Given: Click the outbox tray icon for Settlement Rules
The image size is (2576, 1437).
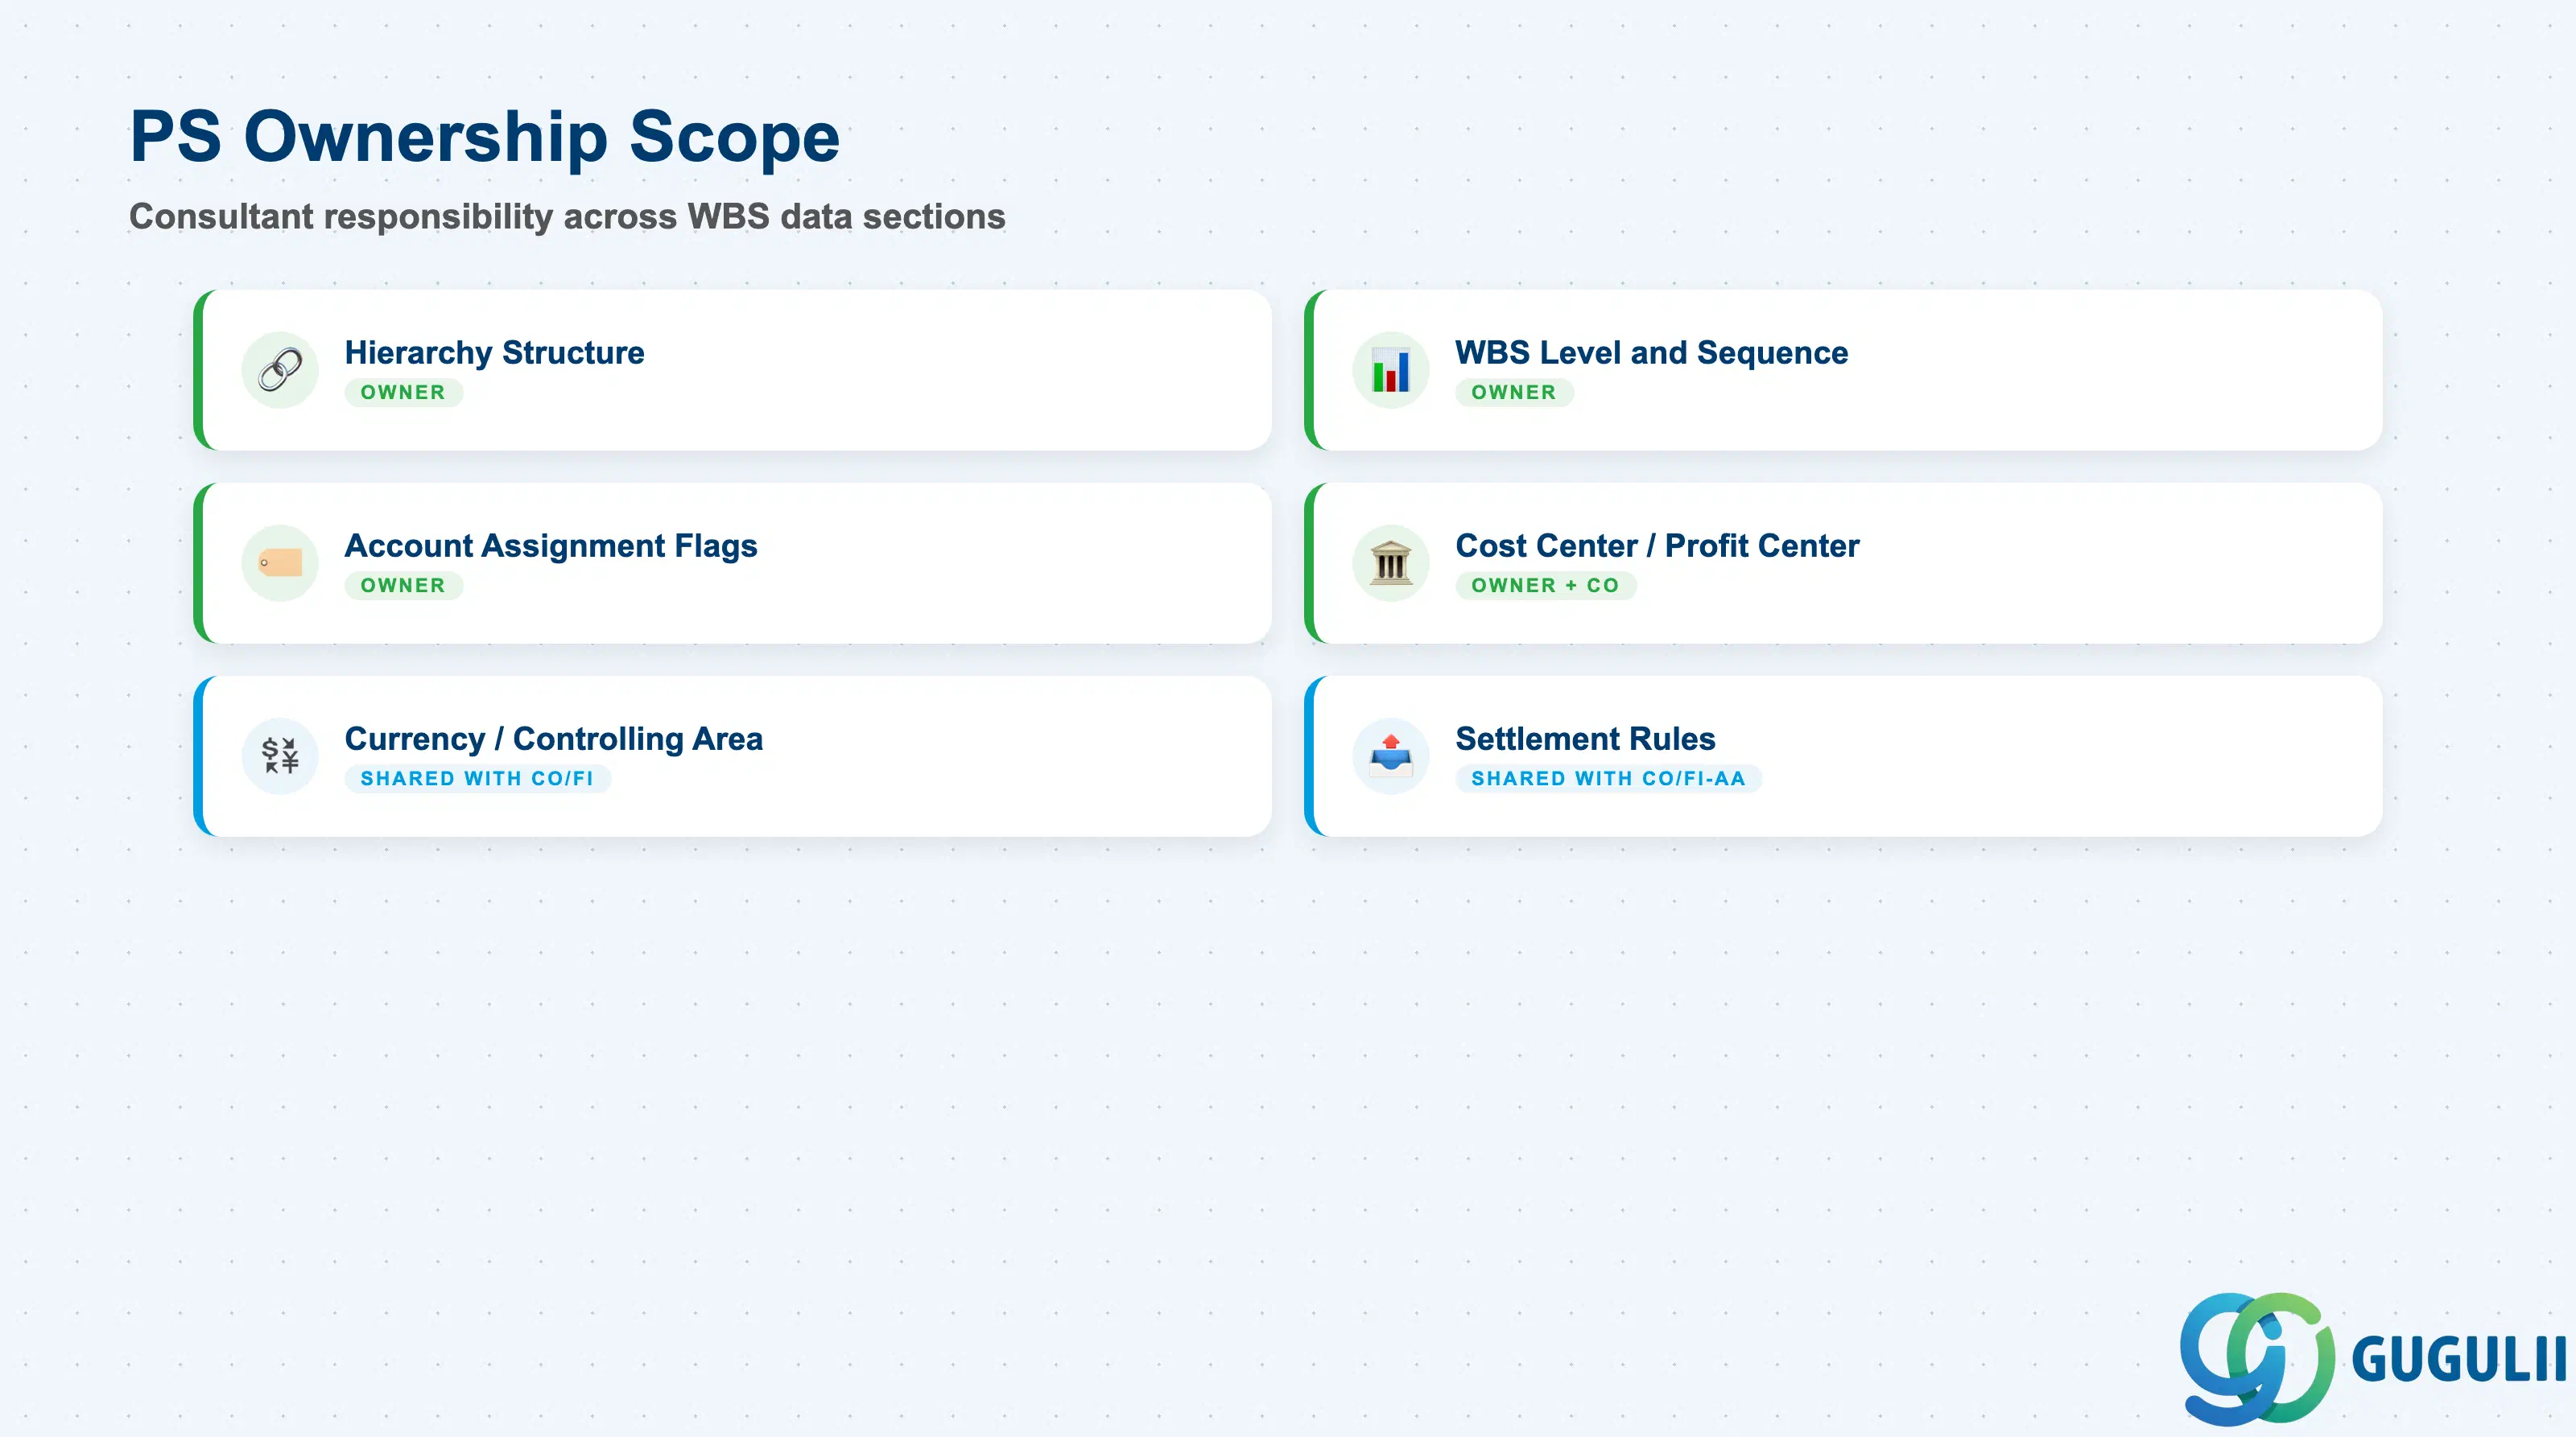Looking at the screenshot, I should coord(1391,756).
